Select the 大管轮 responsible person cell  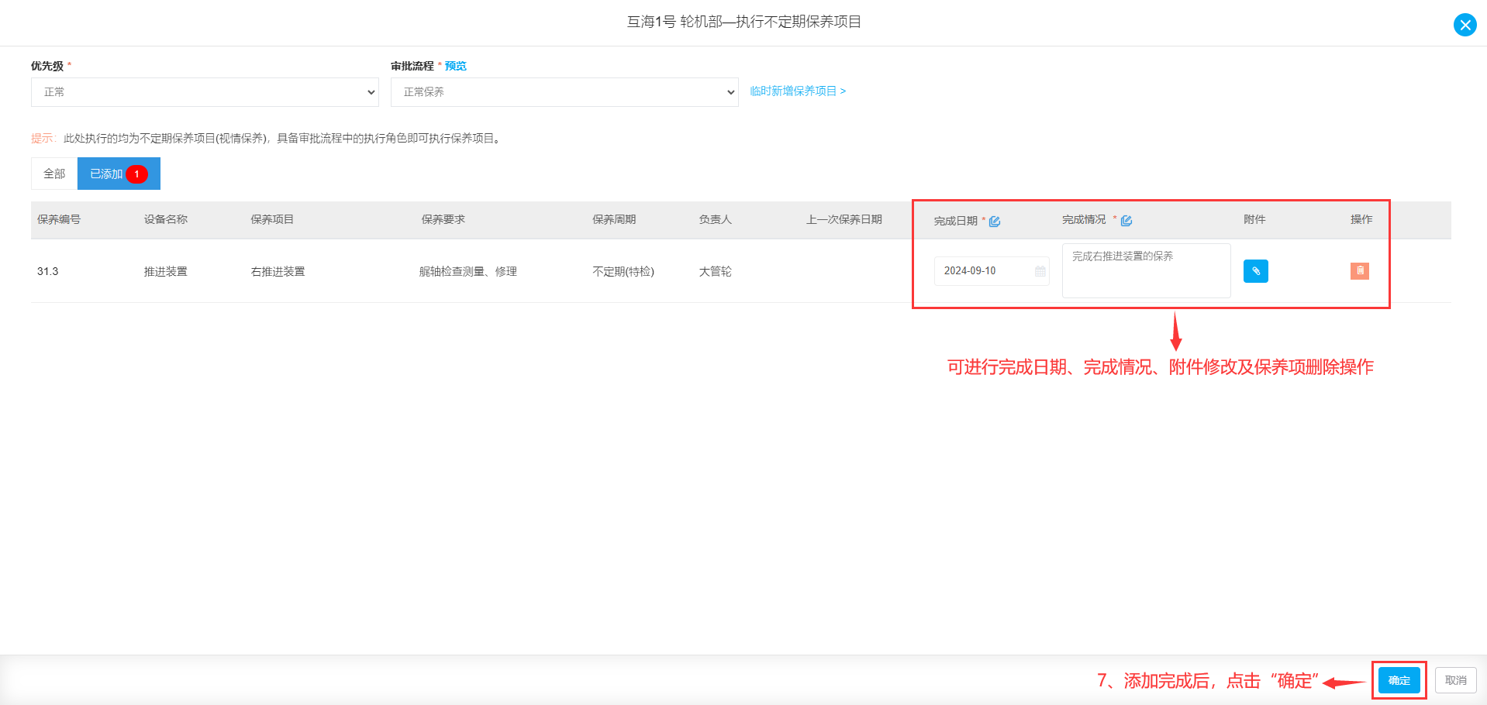click(715, 271)
